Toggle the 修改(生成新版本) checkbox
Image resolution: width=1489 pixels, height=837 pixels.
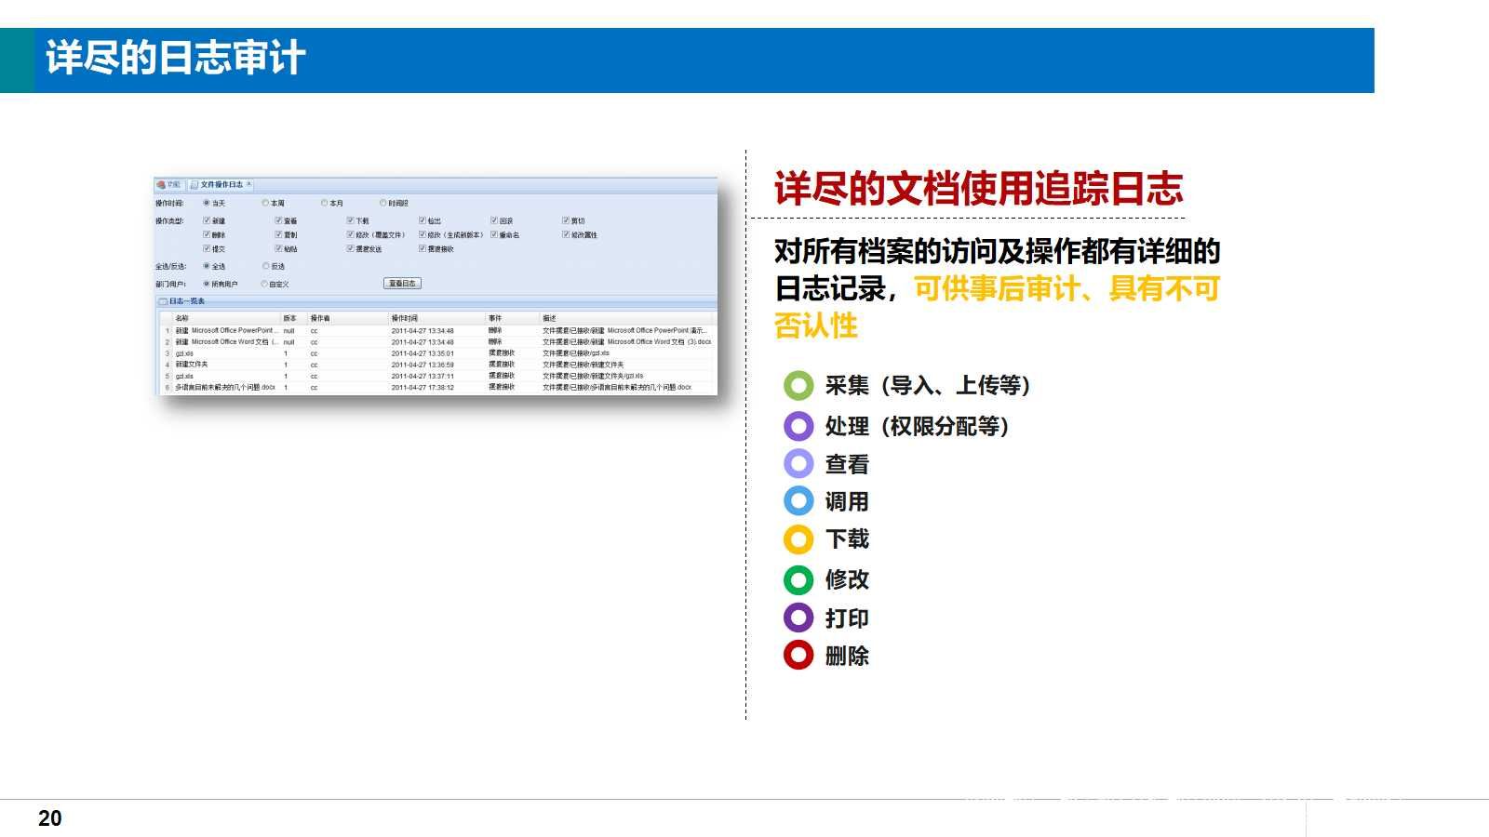click(x=423, y=234)
